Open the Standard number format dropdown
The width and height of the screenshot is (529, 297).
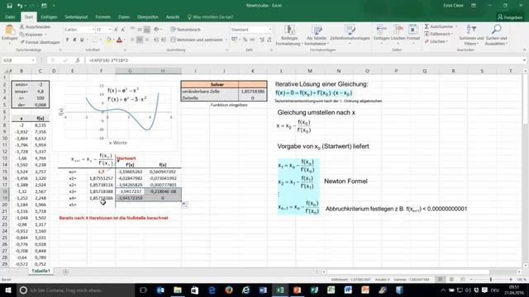(x=270, y=30)
